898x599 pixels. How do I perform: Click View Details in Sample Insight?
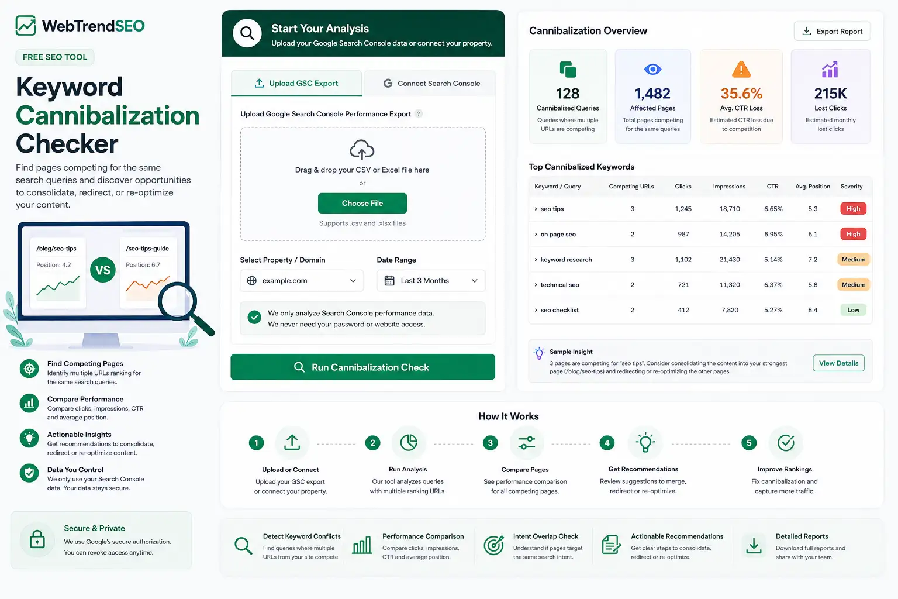click(838, 363)
